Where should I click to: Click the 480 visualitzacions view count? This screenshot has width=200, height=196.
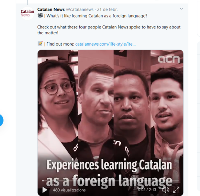[x=69, y=190]
